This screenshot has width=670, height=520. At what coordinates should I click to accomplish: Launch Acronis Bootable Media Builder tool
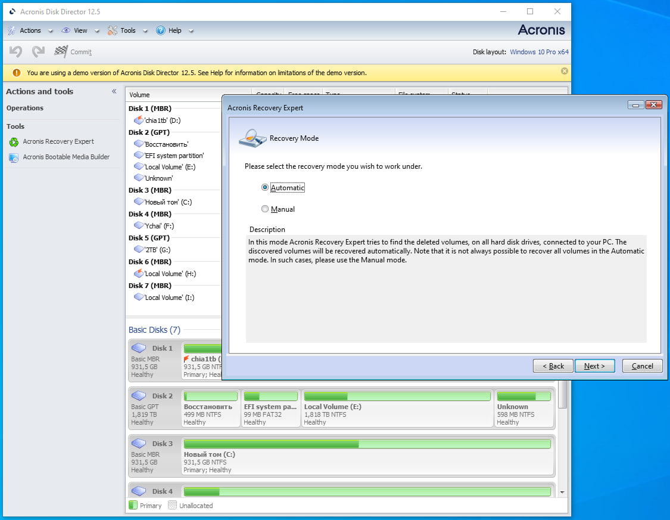point(66,157)
